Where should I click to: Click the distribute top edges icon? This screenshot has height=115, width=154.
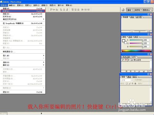(72, 10)
